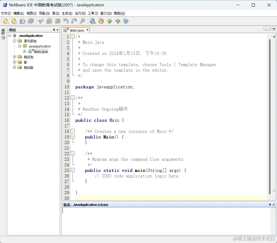
Task: Click the single-page New File toolbar icon
Action: click(6, 21)
